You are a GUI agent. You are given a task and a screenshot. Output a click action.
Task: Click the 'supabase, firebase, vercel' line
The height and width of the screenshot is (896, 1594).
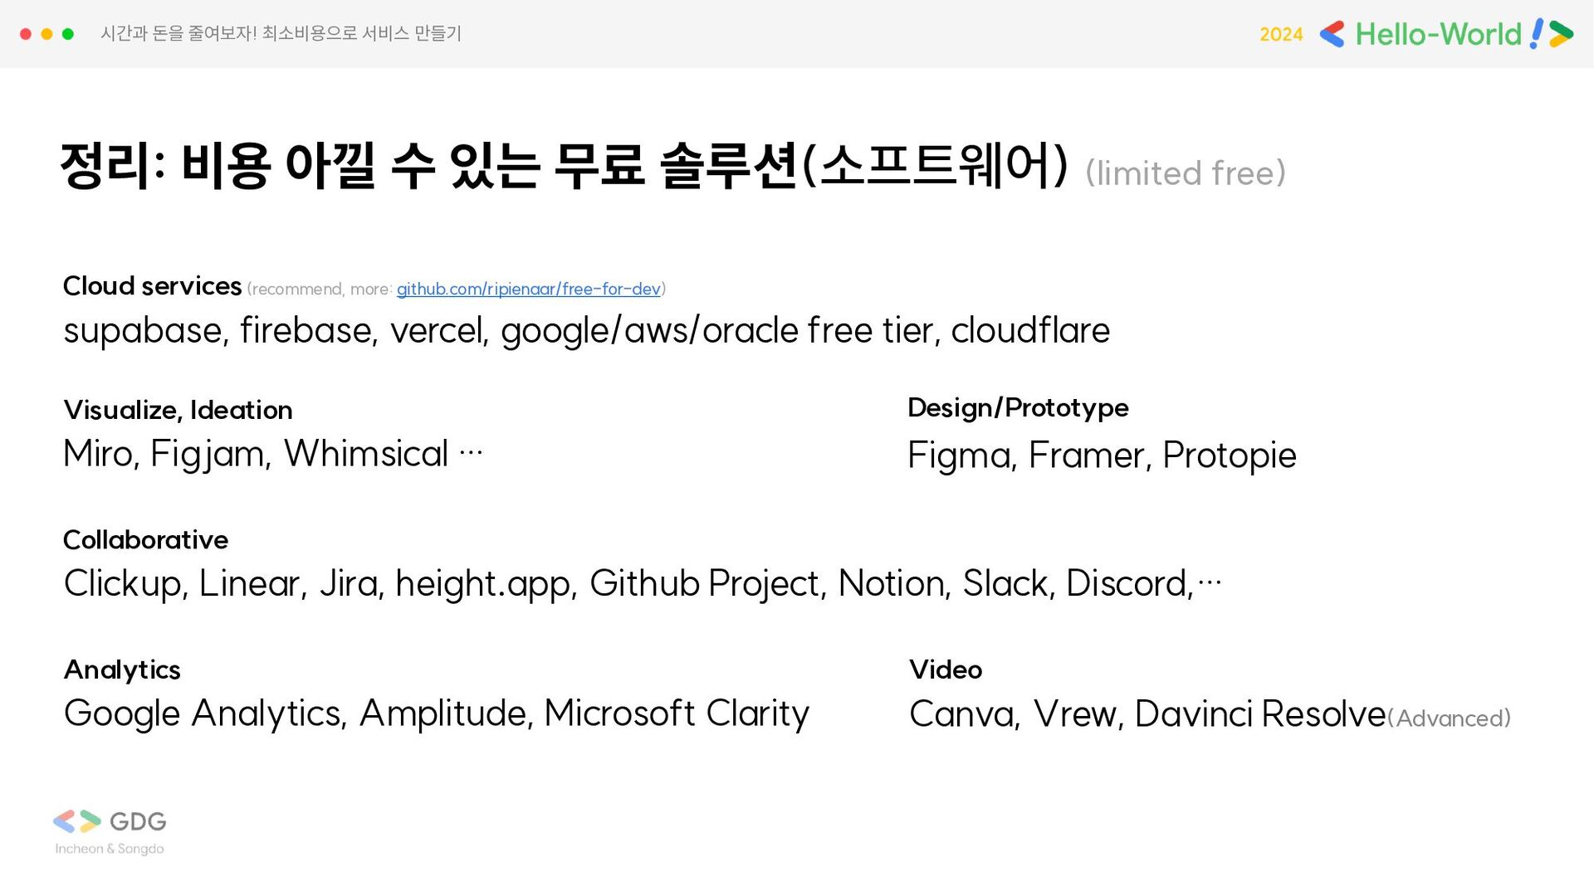[586, 330]
